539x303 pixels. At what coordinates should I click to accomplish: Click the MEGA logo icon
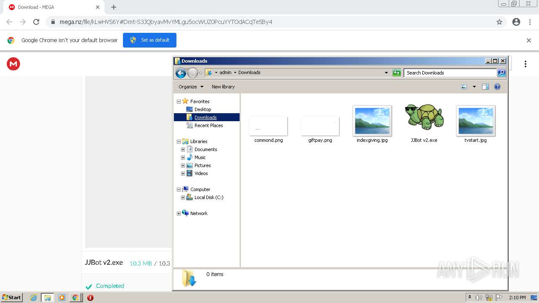[13, 64]
